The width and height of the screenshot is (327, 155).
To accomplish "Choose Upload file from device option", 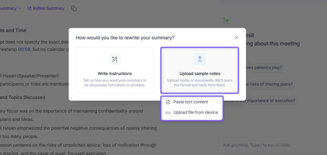I will tap(192, 112).
